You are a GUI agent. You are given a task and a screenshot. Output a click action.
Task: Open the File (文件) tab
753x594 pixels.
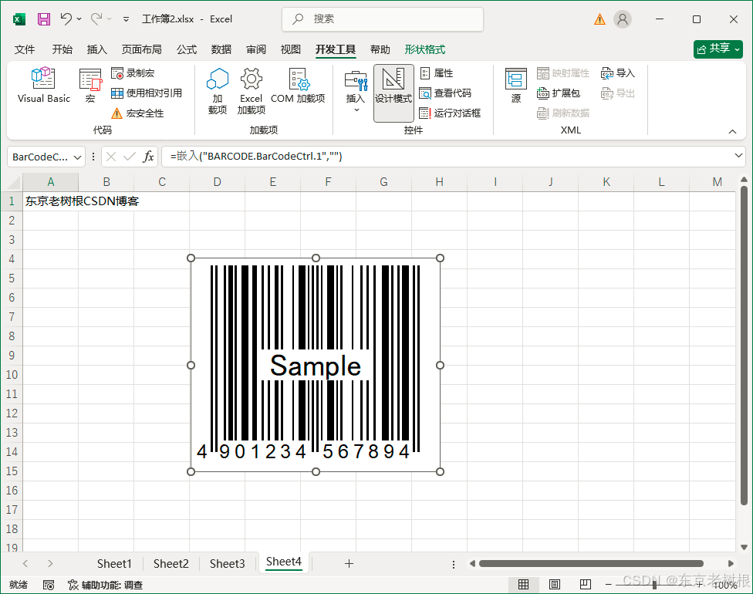point(25,49)
